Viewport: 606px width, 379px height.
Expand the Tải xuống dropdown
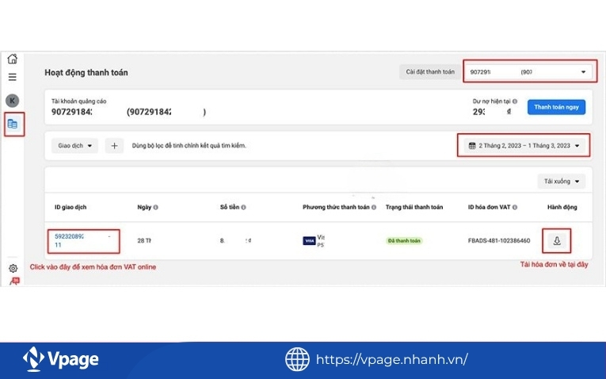coord(561,181)
